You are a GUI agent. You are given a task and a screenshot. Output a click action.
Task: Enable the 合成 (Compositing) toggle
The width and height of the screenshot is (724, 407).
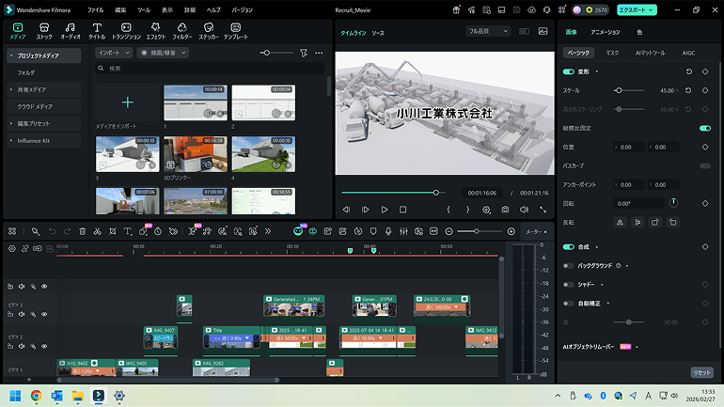pyautogui.click(x=568, y=246)
